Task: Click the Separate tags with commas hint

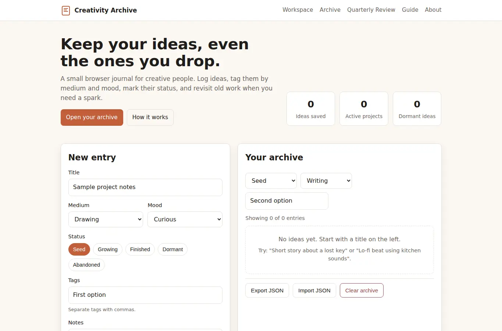Action: tap(102, 310)
